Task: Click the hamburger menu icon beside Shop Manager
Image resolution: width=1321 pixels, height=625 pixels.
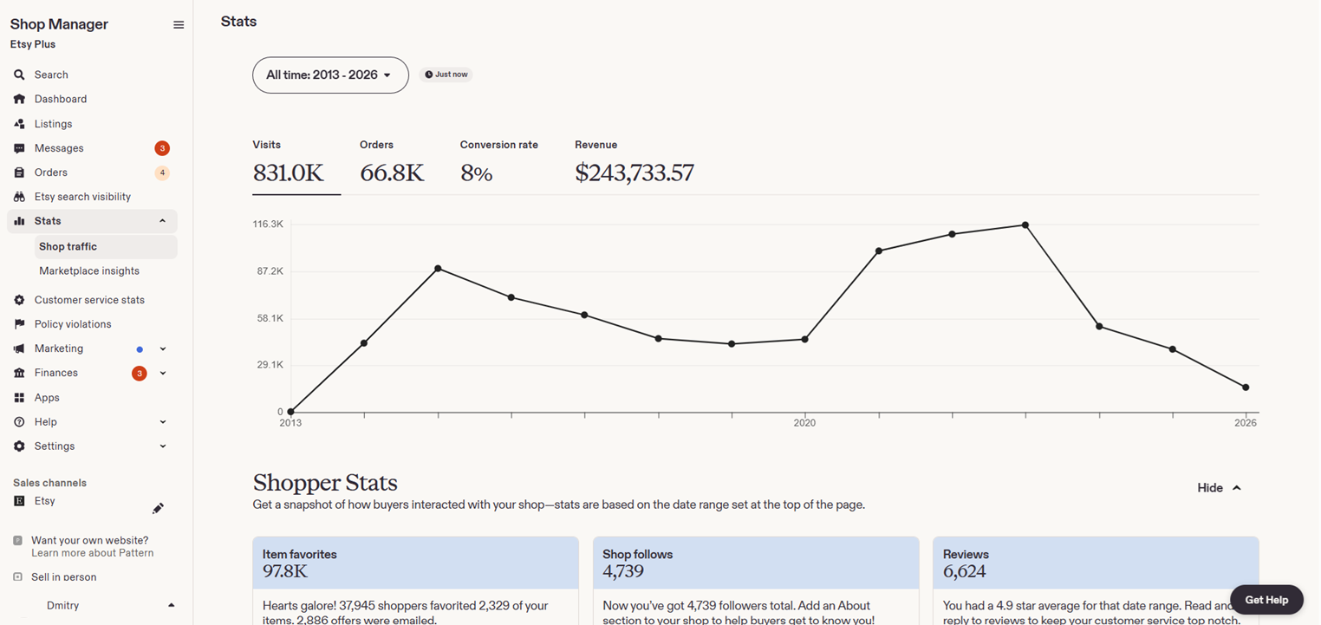Action: (x=179, y=25)
